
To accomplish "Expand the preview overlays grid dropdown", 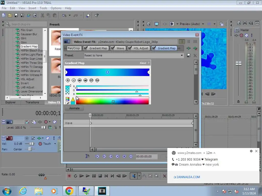I will pyautogui.click(x=214, y=24).
